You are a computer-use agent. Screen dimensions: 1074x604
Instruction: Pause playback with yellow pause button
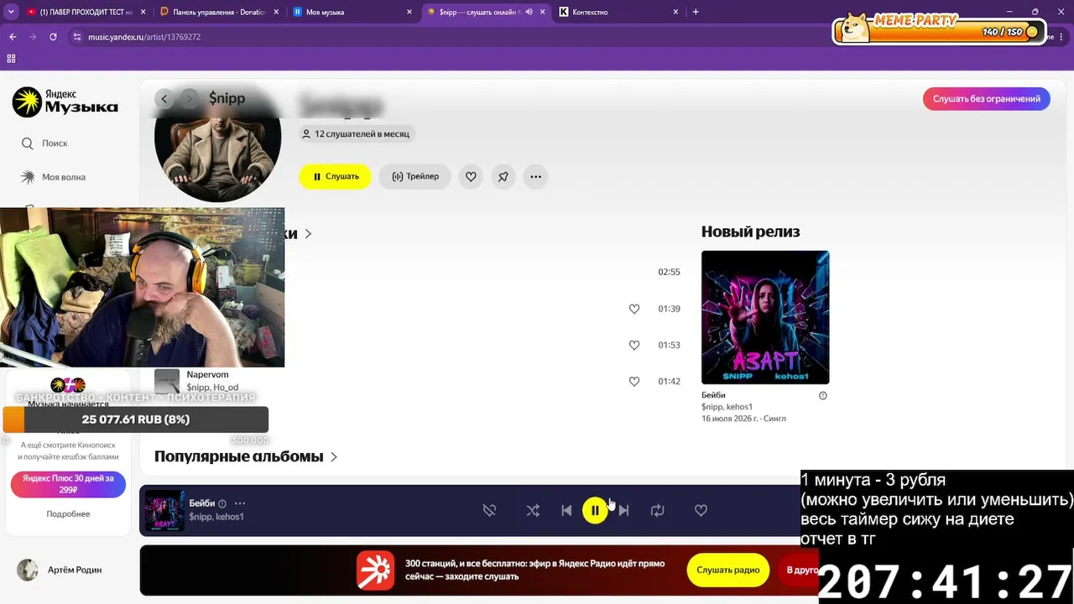(595, 510)
